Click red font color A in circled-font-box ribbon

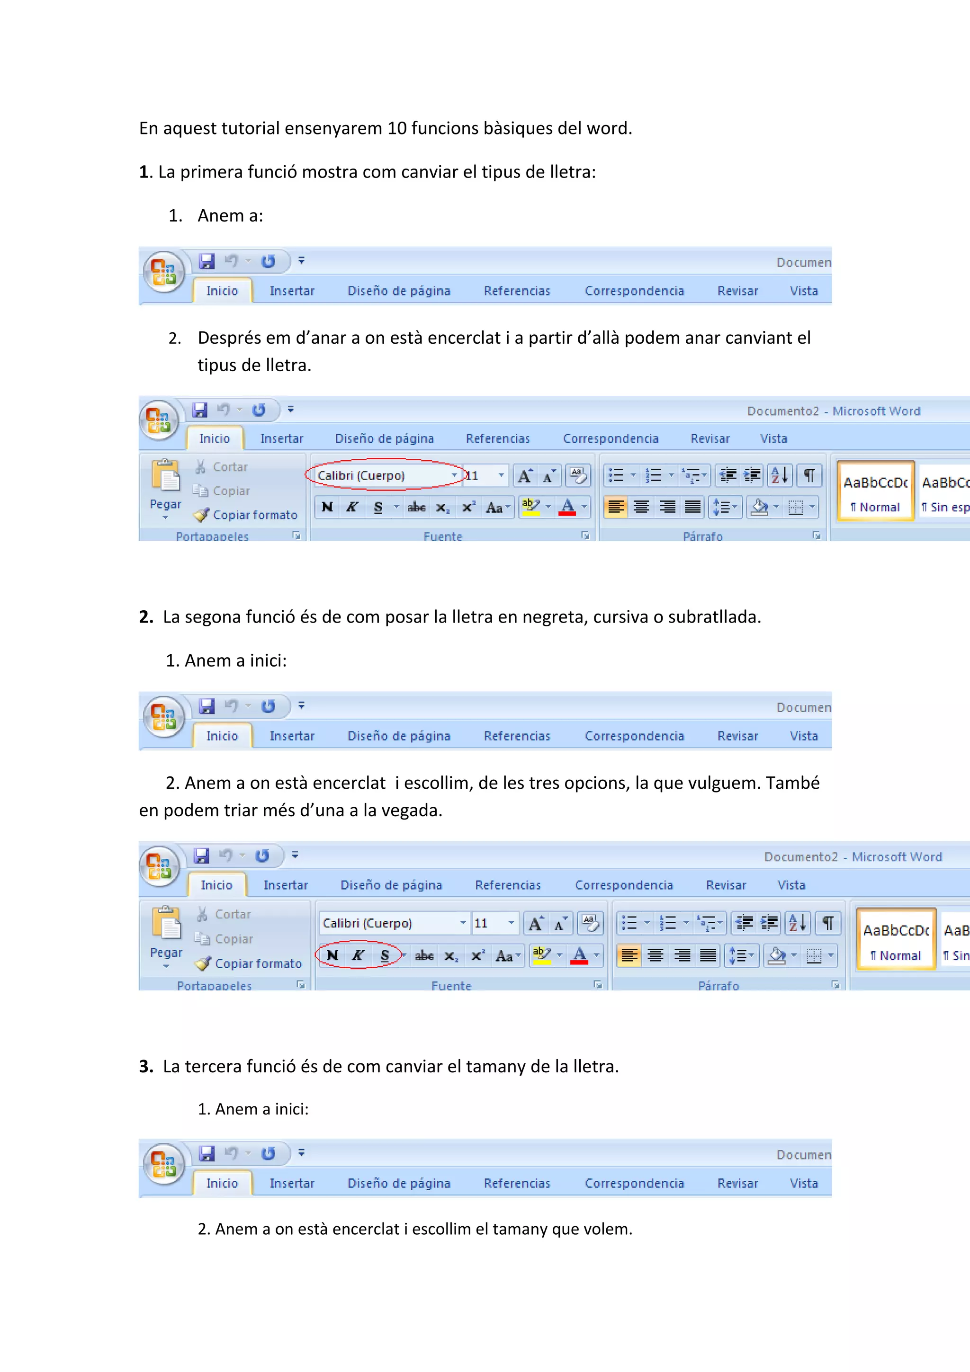click(567, 508)
